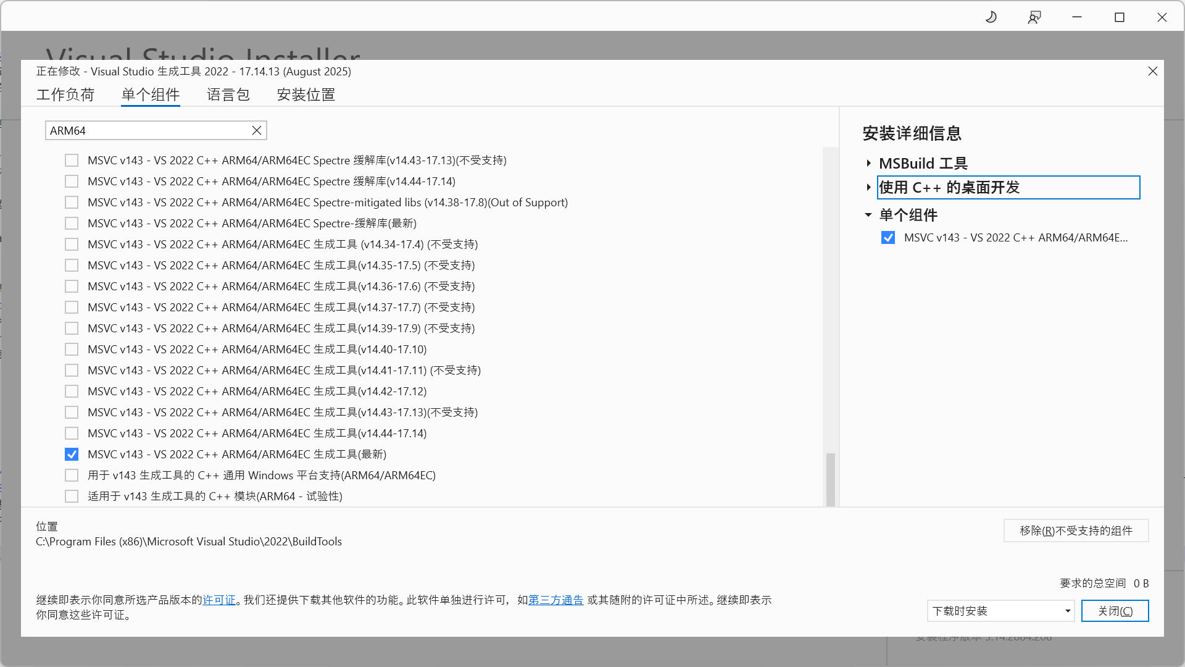
Task: Collapse the individual components section
Action: [868, 215]
